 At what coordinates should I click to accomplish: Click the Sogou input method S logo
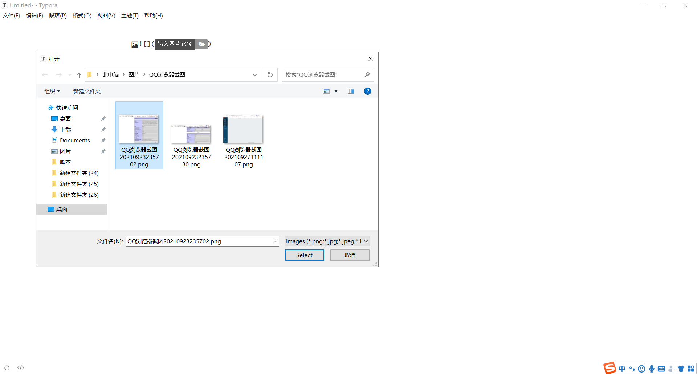tap(610, 368)
